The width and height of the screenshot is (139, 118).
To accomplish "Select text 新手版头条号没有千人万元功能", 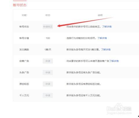I will tap(83, 95).
